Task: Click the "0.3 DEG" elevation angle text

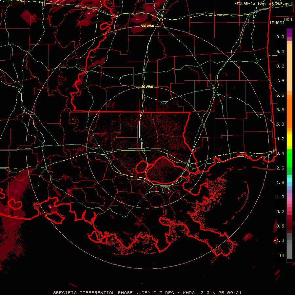Action: 164,293
